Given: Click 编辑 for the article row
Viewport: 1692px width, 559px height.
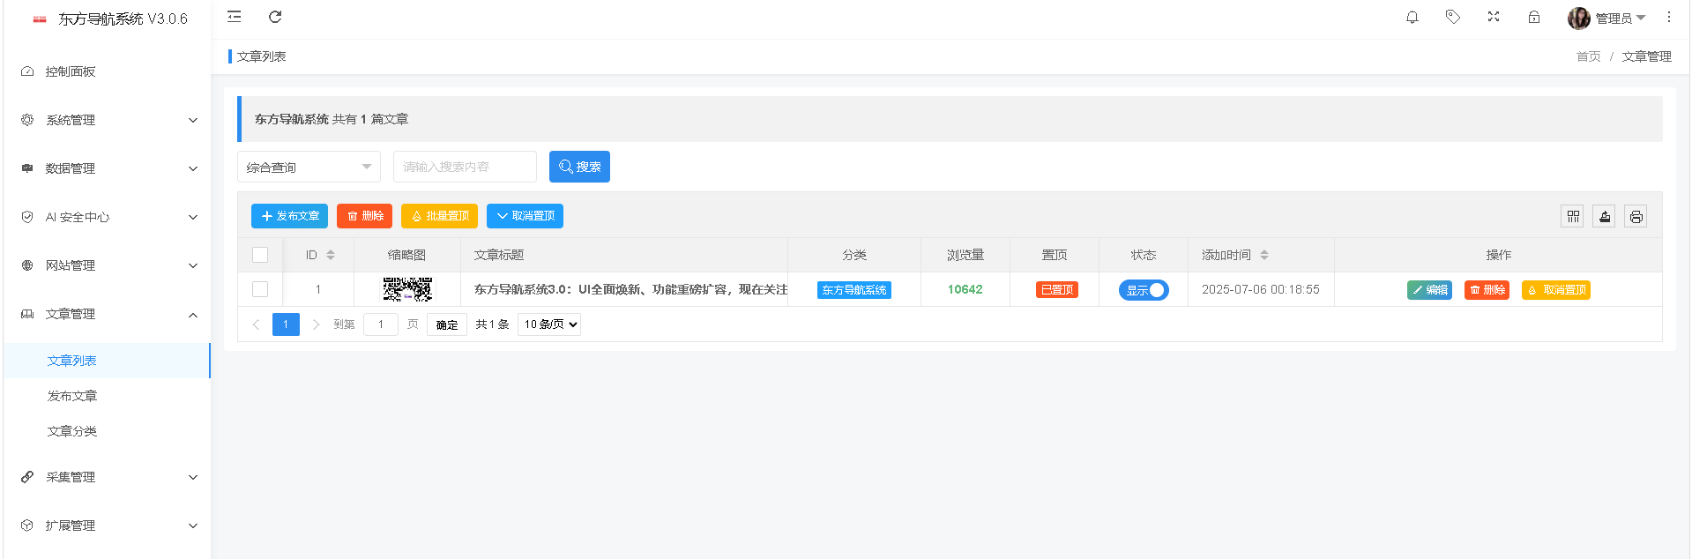Looking at the screenshot, I should 1429,290.
